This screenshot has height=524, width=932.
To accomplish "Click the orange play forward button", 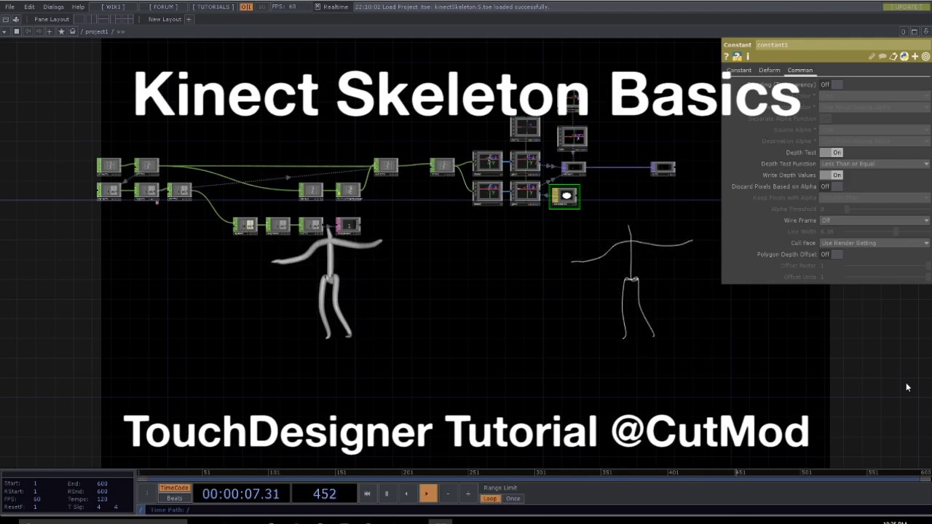I will coord(427,493).
